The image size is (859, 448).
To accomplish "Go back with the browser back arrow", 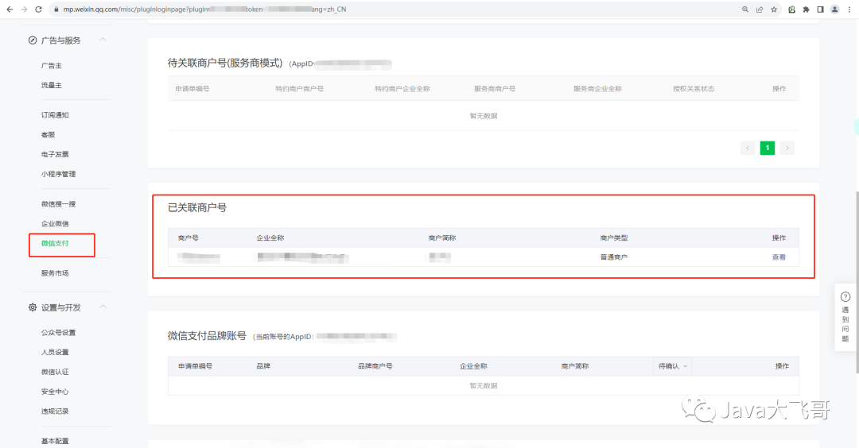I will (x=10, y=10).
